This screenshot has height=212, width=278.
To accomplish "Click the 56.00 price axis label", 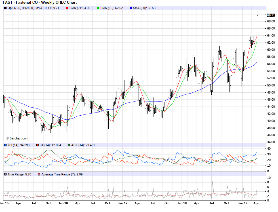I will point(271,64).
